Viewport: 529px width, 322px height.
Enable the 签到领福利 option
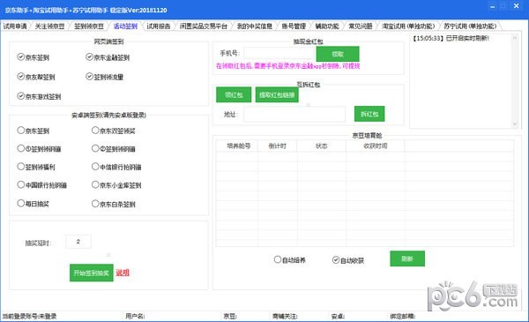[x=21, y=167]
